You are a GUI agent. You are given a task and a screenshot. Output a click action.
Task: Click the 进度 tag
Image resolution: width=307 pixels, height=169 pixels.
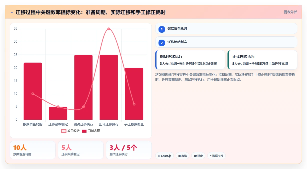[198, 156]
